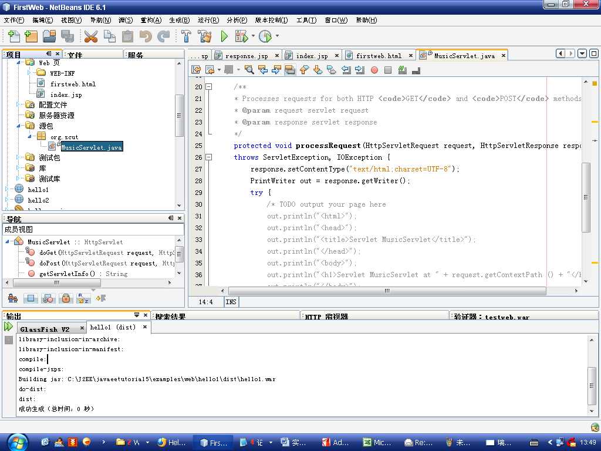The image size is (601, 451).
Task: Click the Shift Line Right icon
Action: tap(360, 70)
